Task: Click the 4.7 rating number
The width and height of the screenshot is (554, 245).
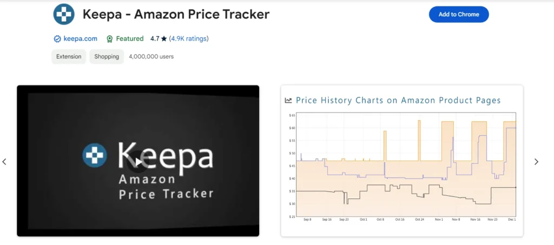Action: (x=154, y=39)
